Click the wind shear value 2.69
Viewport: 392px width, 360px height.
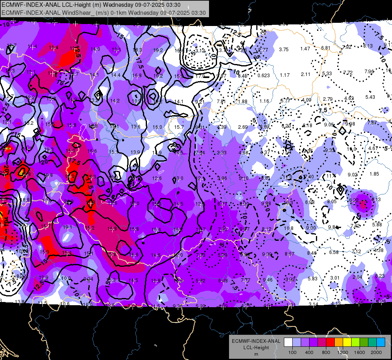pos(243,127)
